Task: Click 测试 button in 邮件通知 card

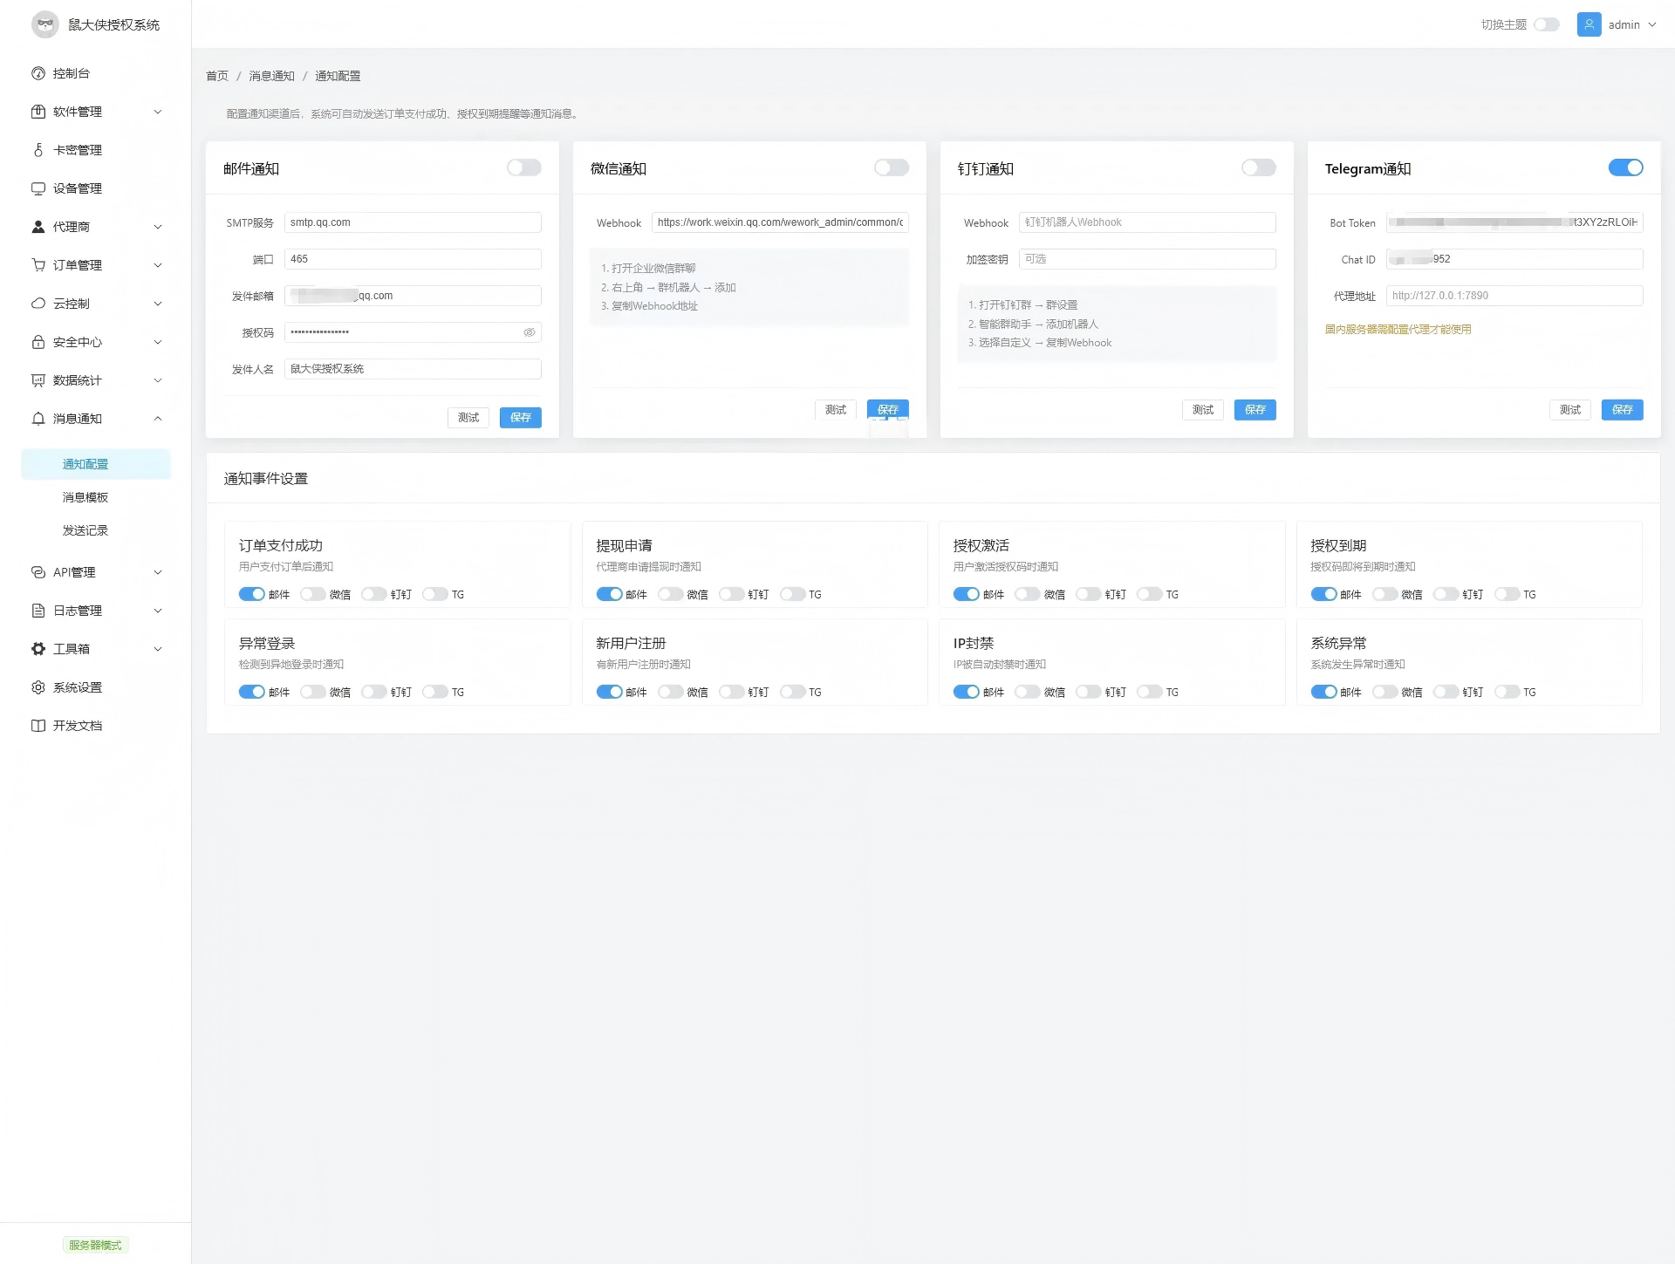Action: 468,418
